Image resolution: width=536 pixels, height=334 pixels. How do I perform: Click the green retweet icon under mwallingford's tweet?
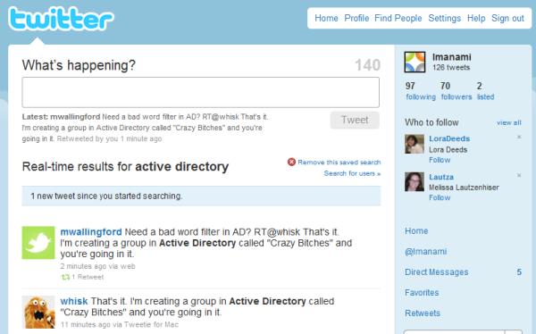coord(65,277)
